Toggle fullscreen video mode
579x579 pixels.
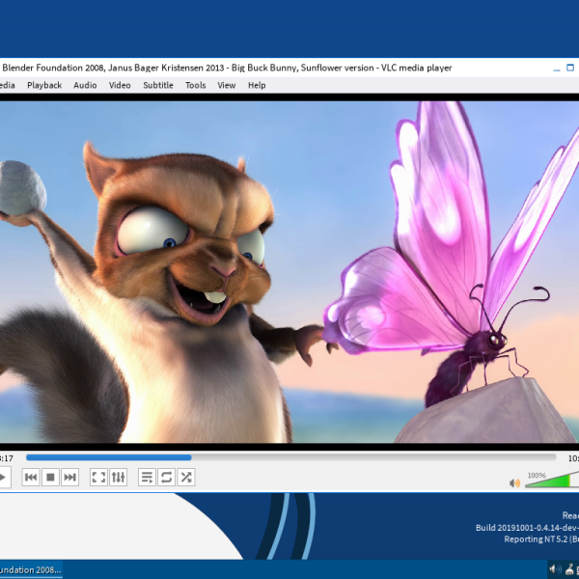[x=98, y=477]
